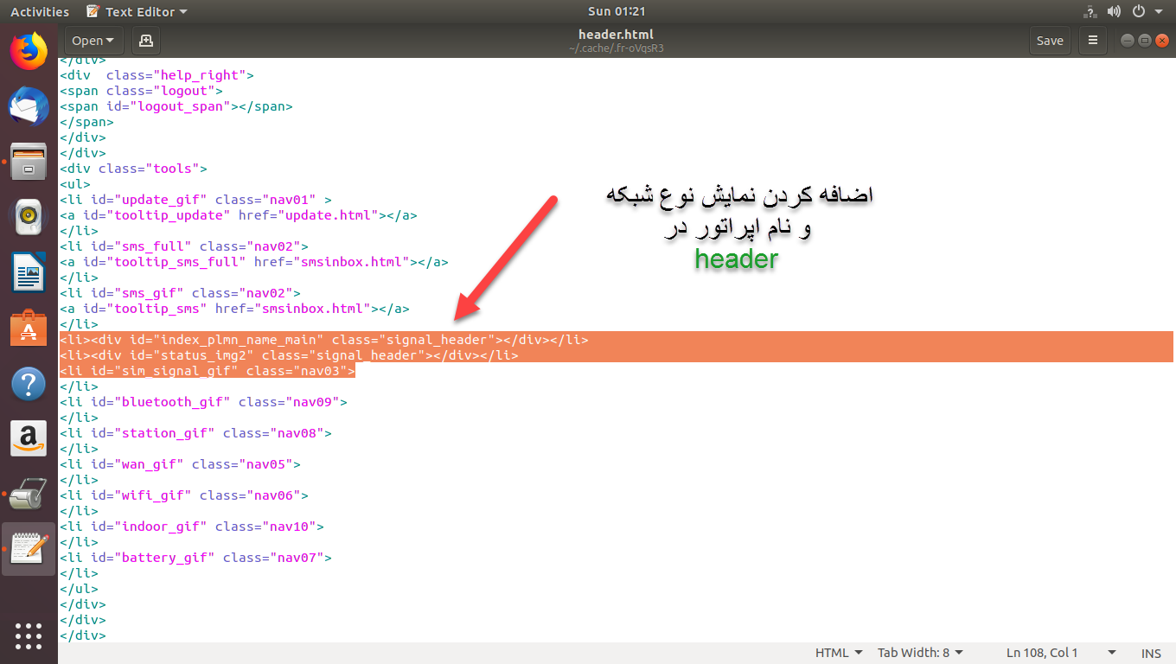
Task: Open the Text Editor app menu
Action: pyautogui.click(x=137, y=11)
